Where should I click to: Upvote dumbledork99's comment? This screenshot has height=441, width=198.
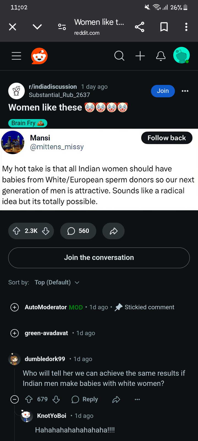(x=29, y=399)
